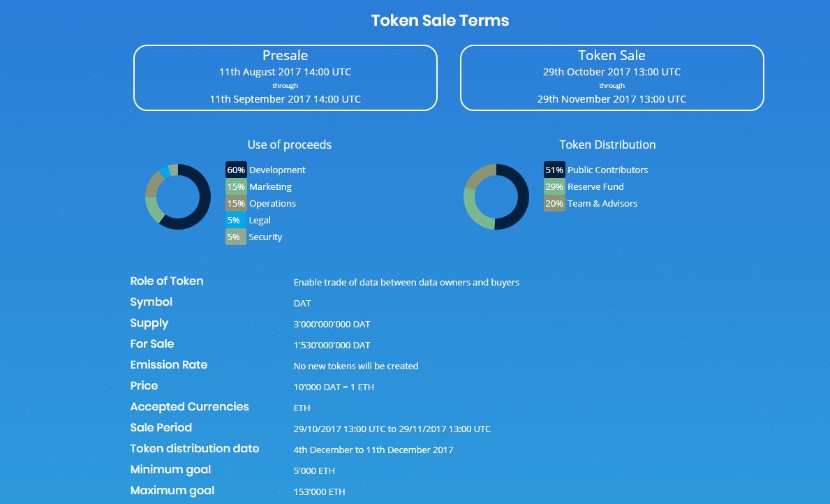The height and width of the screenshot is (504, 830).
Task: Click the Emission Rate row label
Action: 169,364
